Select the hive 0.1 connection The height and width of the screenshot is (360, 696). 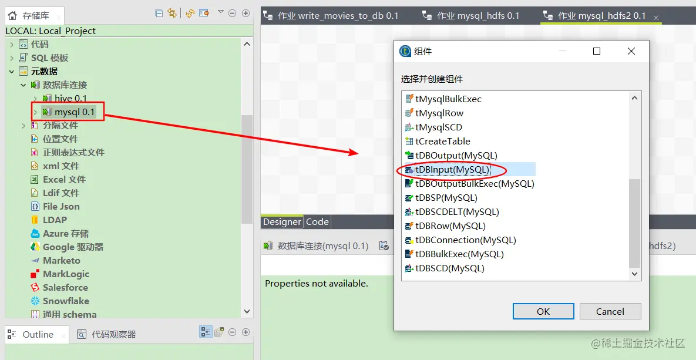(x=70, y=98)
